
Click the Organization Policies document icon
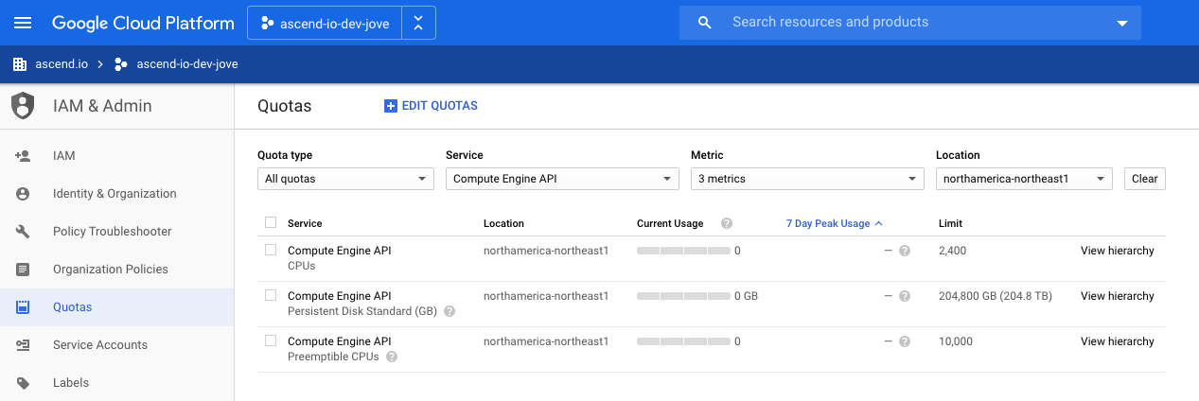24,270
